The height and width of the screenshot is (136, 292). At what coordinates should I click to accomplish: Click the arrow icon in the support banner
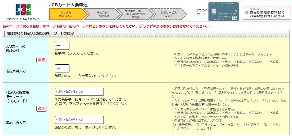coord(247,12)
